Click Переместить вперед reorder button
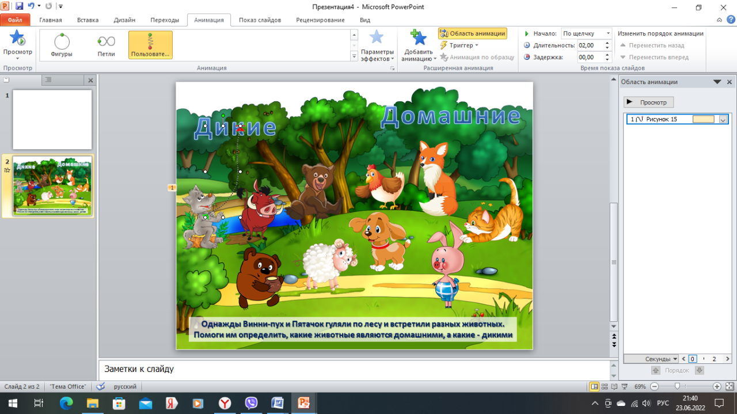 point(654,57)
